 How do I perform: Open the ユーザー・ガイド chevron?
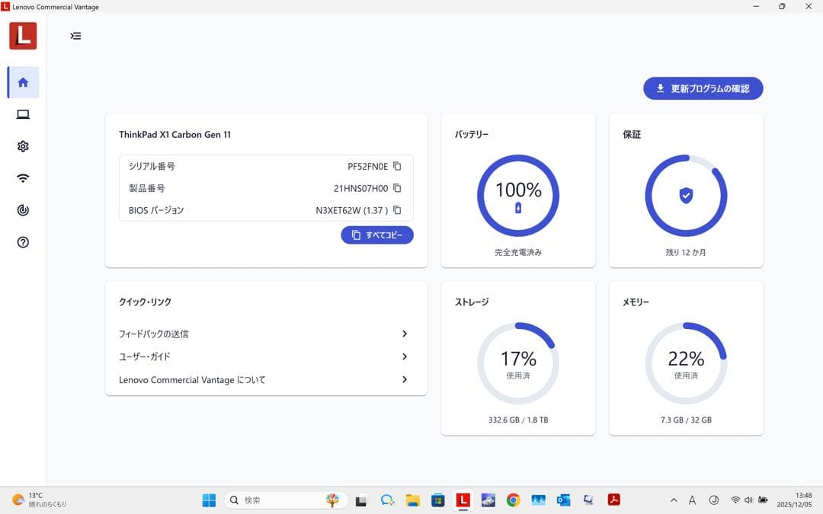pyautogui.click(x=405, y=356)
